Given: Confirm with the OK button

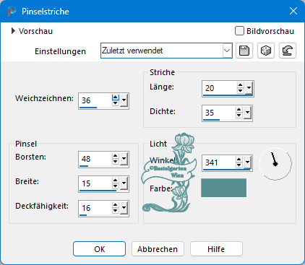Looking at the screenshot, I should click(99, 249).
